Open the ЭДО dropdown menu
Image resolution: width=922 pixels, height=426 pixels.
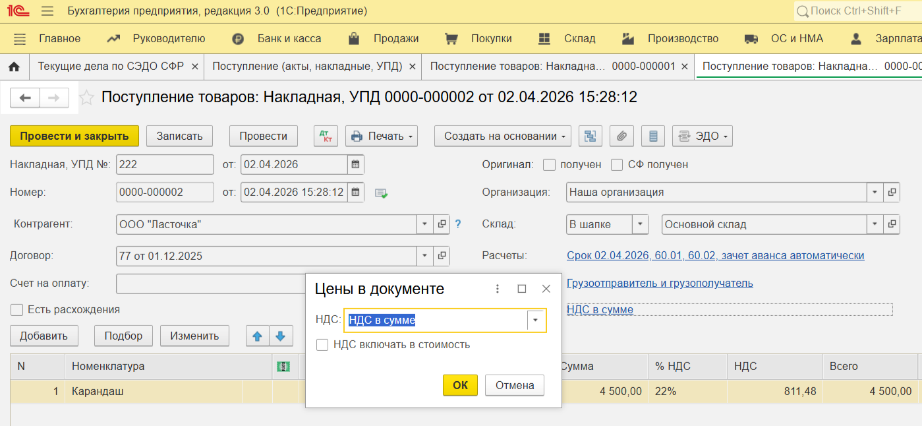703,136
